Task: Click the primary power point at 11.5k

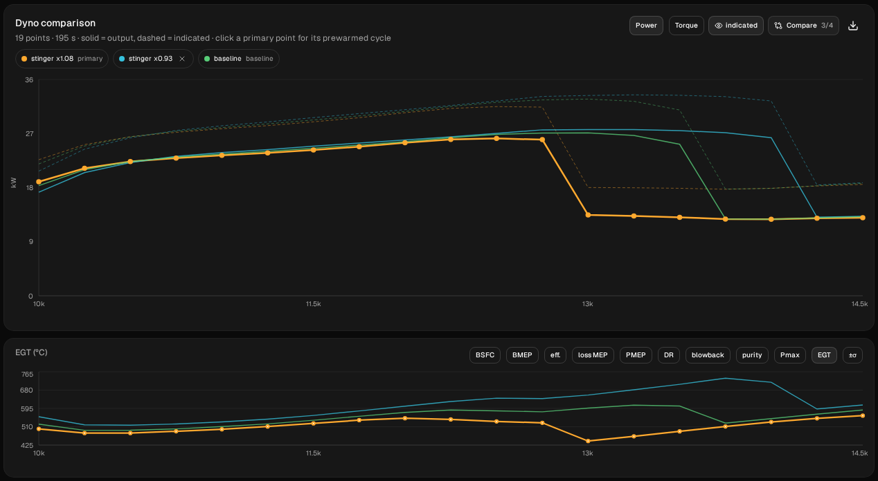Action: pos(313,150)
